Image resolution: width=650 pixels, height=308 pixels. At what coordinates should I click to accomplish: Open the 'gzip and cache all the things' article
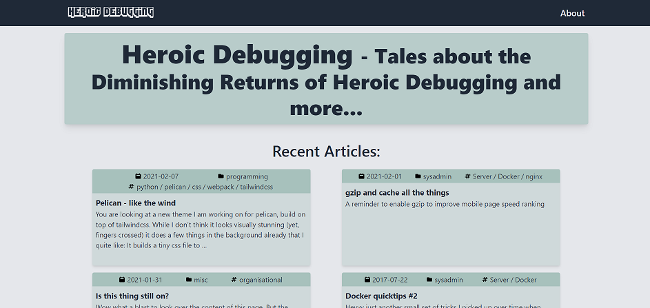point(397,193)
